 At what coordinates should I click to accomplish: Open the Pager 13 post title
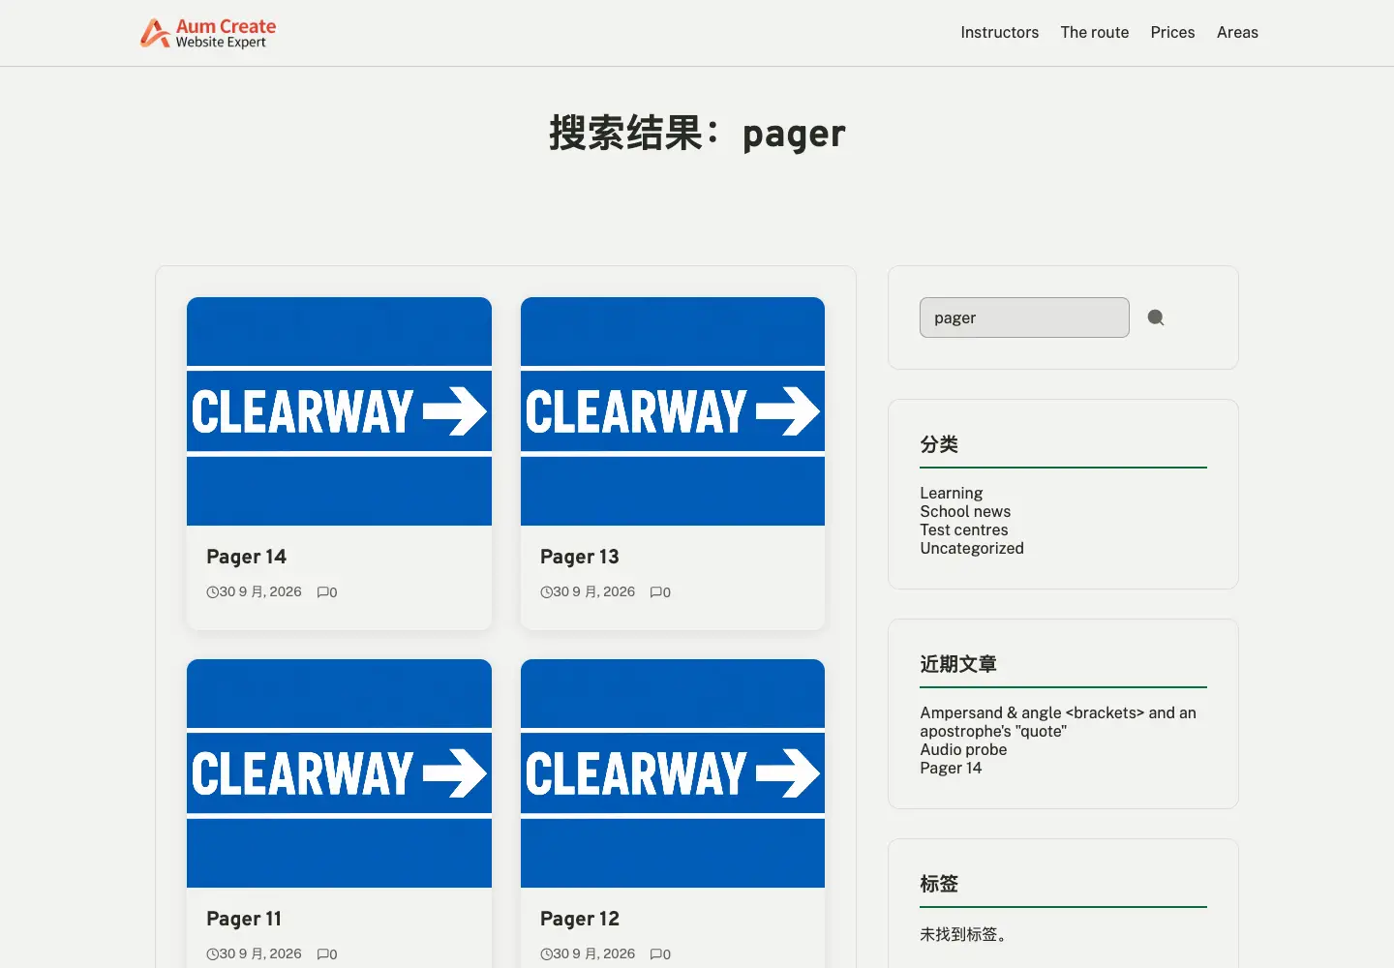click(x=579, y=557)
